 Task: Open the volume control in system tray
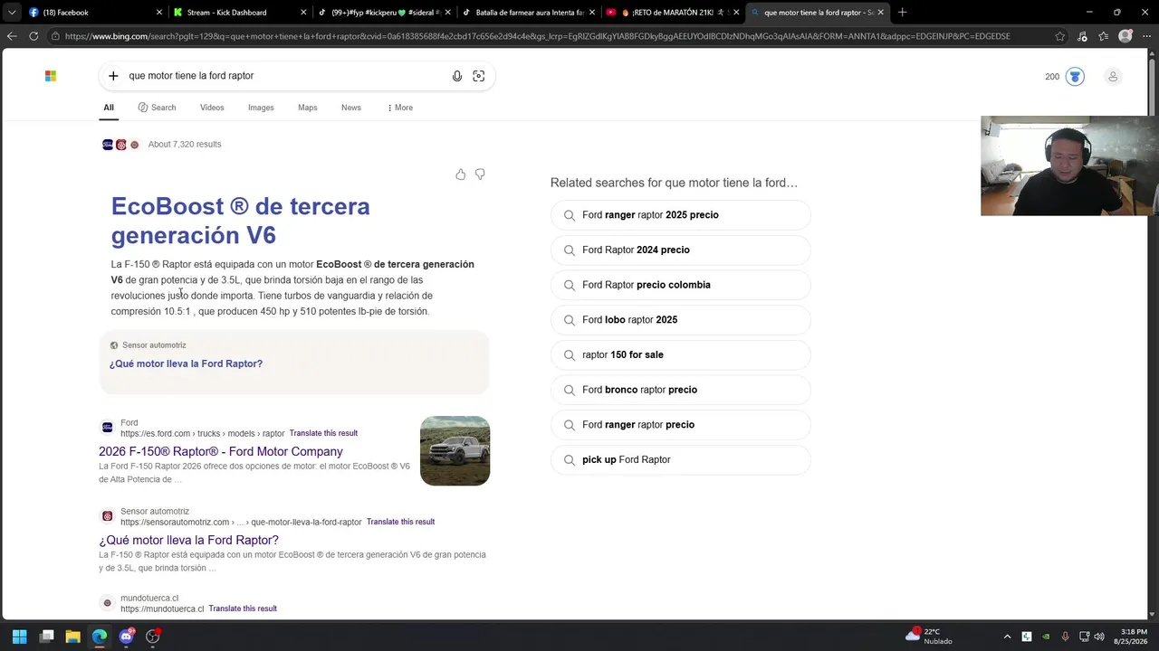[x=1100, y=637]
